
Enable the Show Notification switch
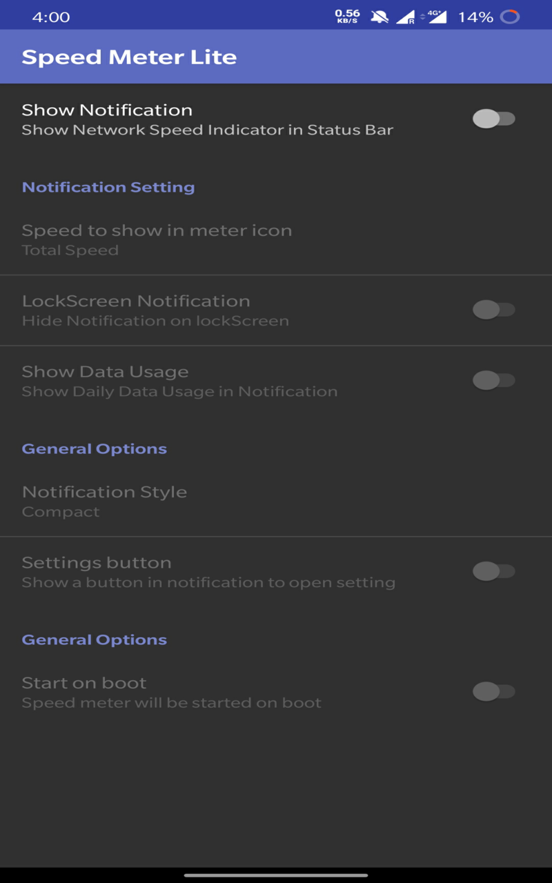pos(493,119)
